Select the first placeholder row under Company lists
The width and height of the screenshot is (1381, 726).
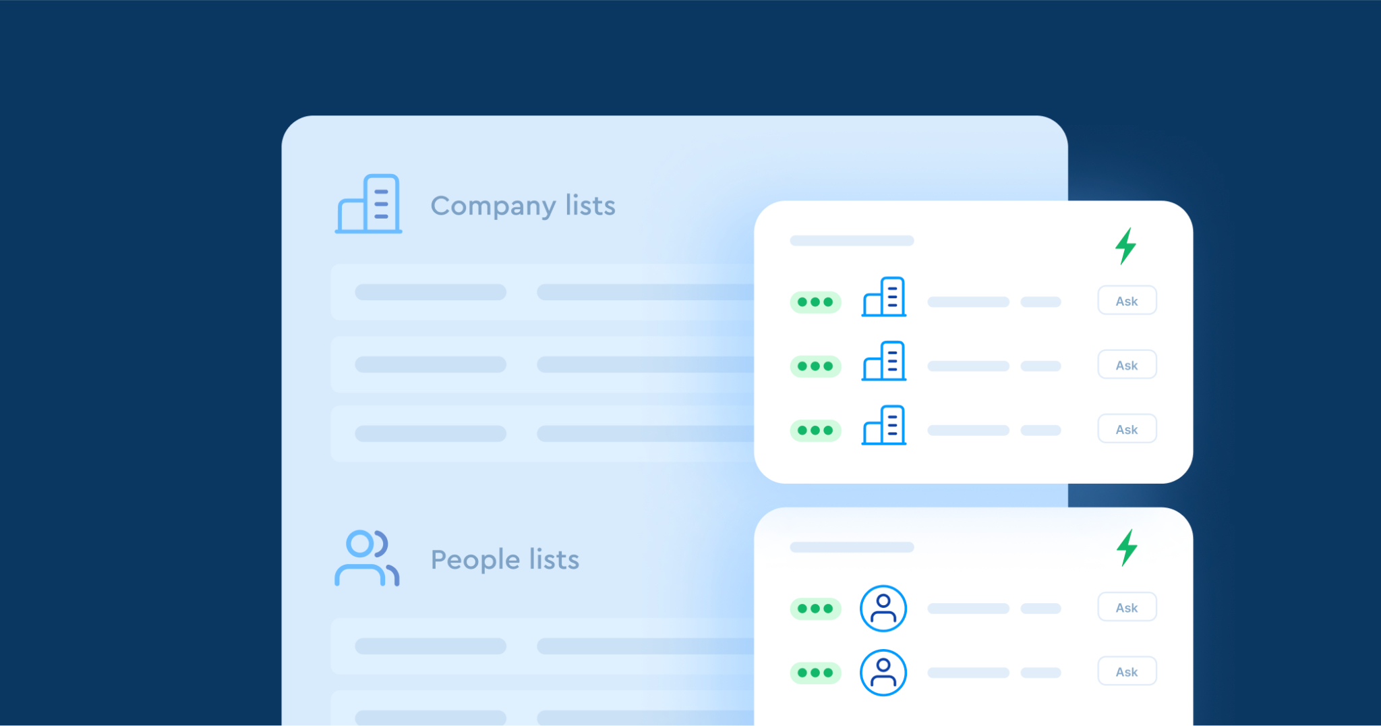539,292
